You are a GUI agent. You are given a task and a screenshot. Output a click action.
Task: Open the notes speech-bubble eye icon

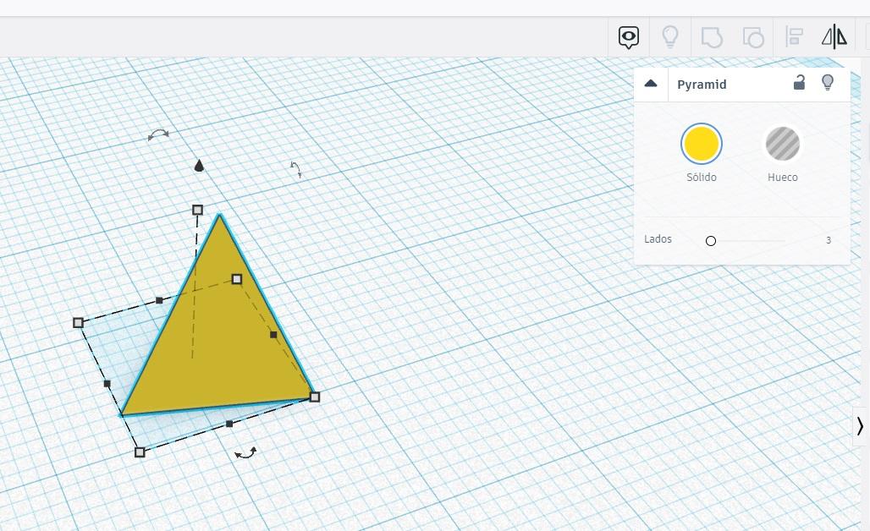coord(629,37)
